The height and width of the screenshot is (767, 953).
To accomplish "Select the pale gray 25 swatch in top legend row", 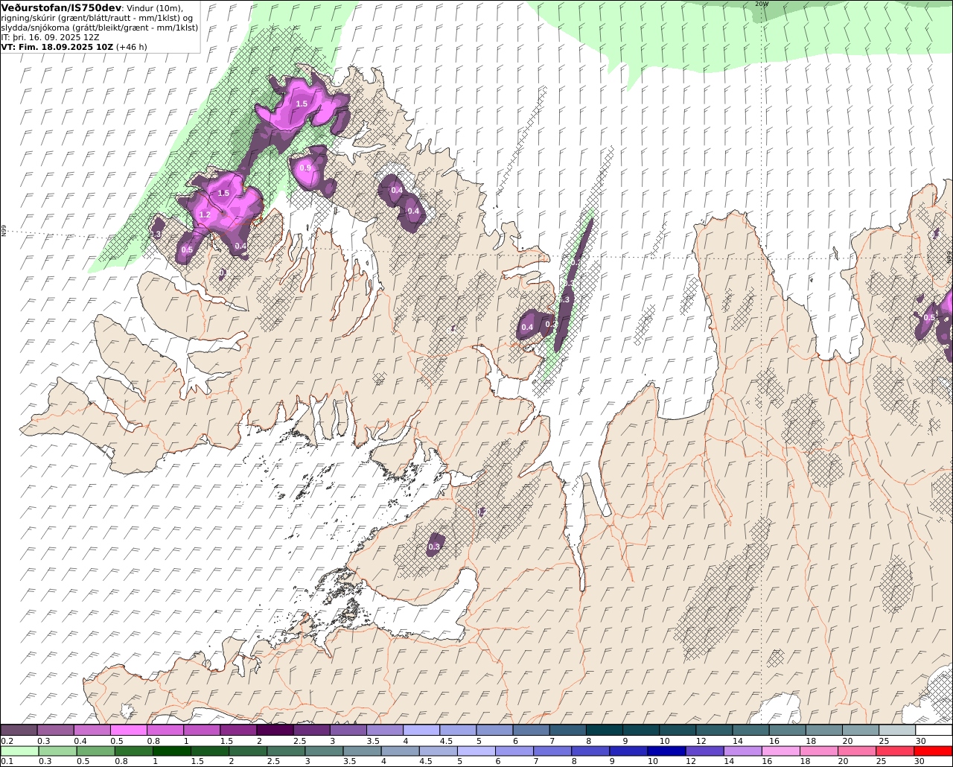I will tap(897, 730).
